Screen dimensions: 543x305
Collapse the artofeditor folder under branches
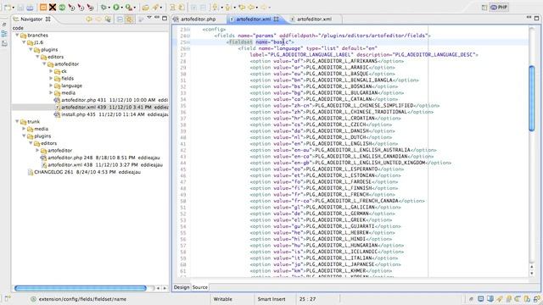click(44, 64)
